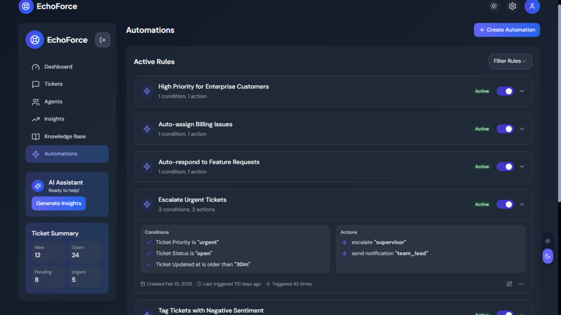Image resolution: width=561 pixels, height=315 pixels.
Task: Switch theme with the top sun icon
Action: (494, 6)
